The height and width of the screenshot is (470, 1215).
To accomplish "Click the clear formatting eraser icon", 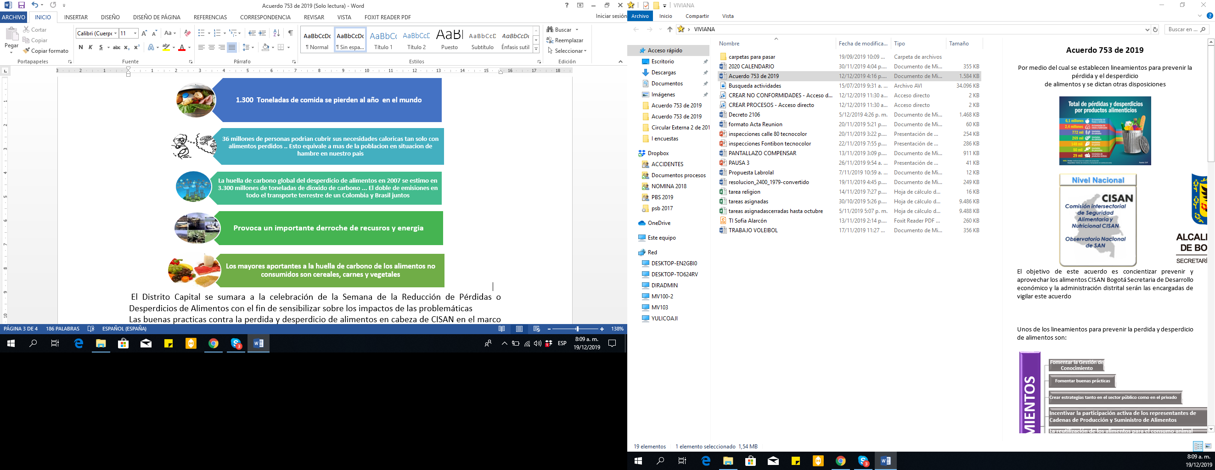I will click(x=187, y=33).
